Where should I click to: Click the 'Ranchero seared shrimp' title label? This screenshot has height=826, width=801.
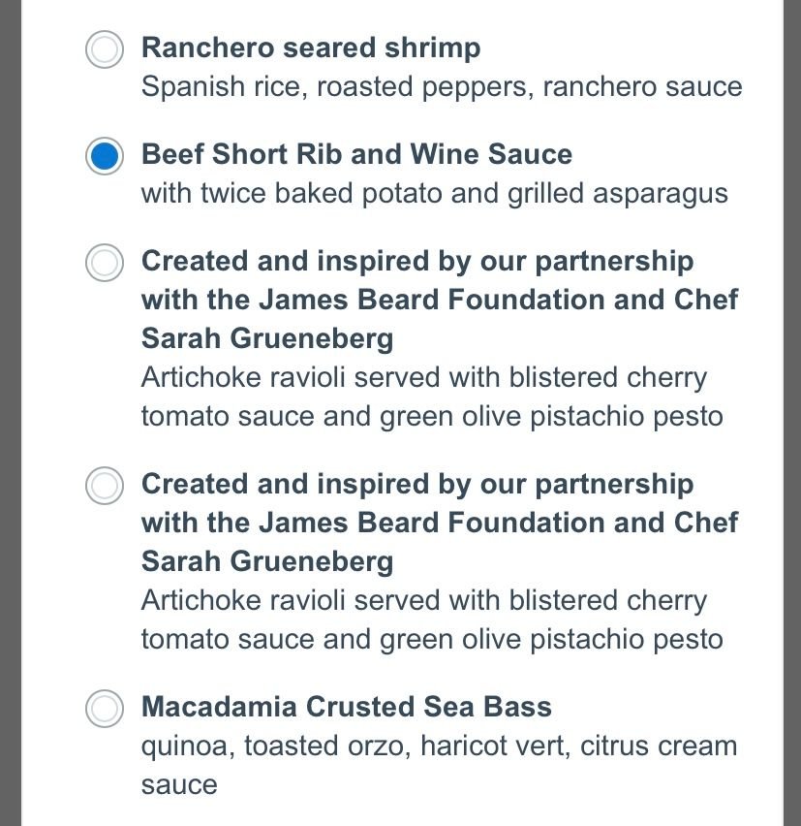(311, 48)
